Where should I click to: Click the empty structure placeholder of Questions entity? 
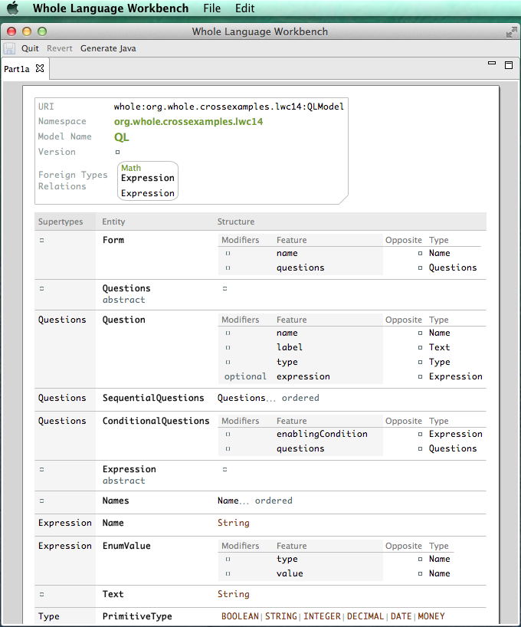click(x=224, y=288)
